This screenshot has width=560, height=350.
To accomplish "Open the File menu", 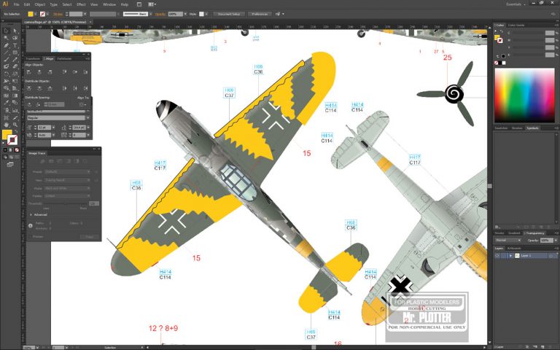I will click(16, 4).
